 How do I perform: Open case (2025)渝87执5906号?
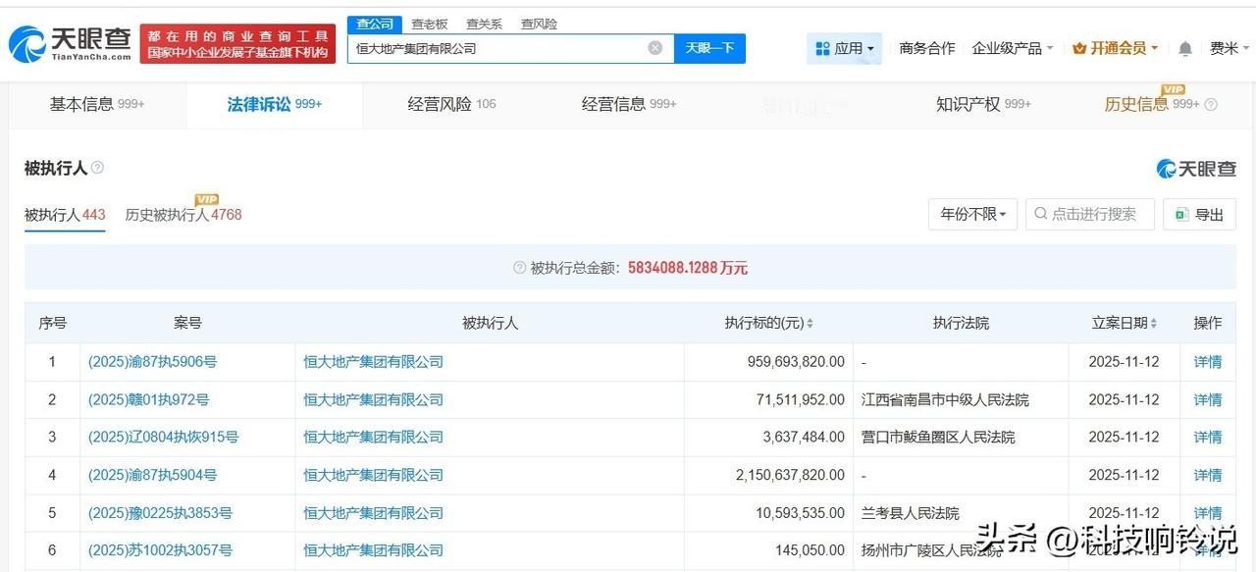(x=152, y=362)
